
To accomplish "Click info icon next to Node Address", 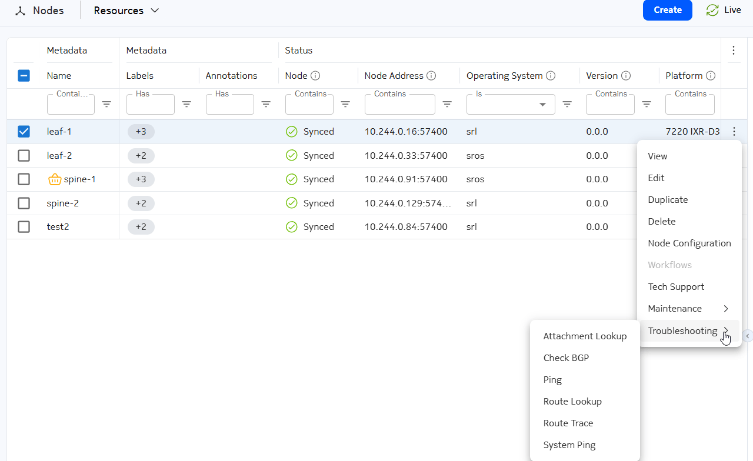I will click(431, 76).
